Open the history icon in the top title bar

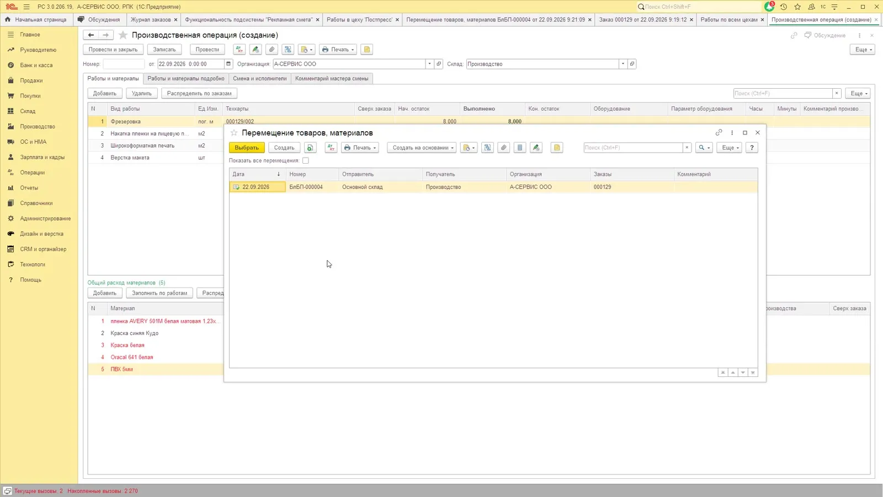[783, 7]
